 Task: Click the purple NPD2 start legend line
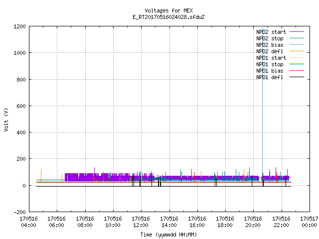click(297, 32)
